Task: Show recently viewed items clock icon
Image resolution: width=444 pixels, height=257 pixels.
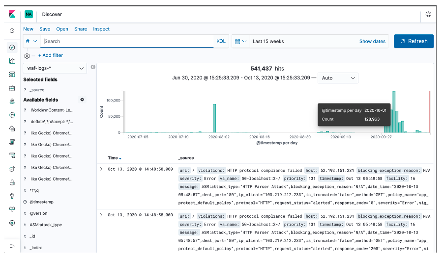Action: pyautogui.click(x=12, y=30)
